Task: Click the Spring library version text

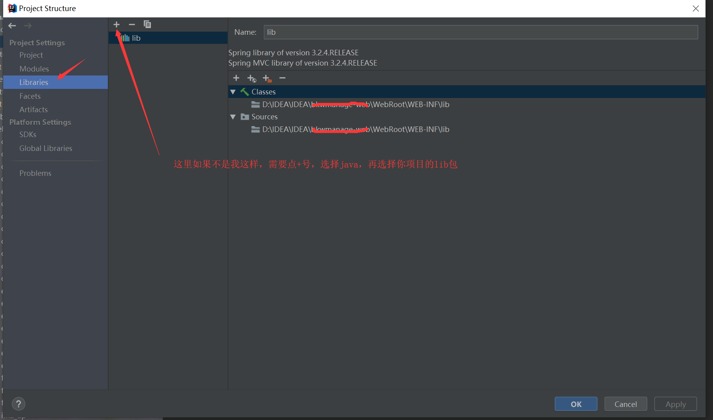Action: click(x=293, y=53)
